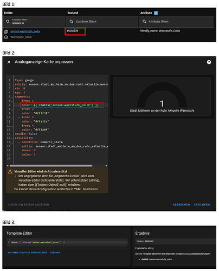Image resolution: width=219 pixels, height=271 pixels.
Task: Click the Zustände filtern input field
Action: tap(102, 22)
